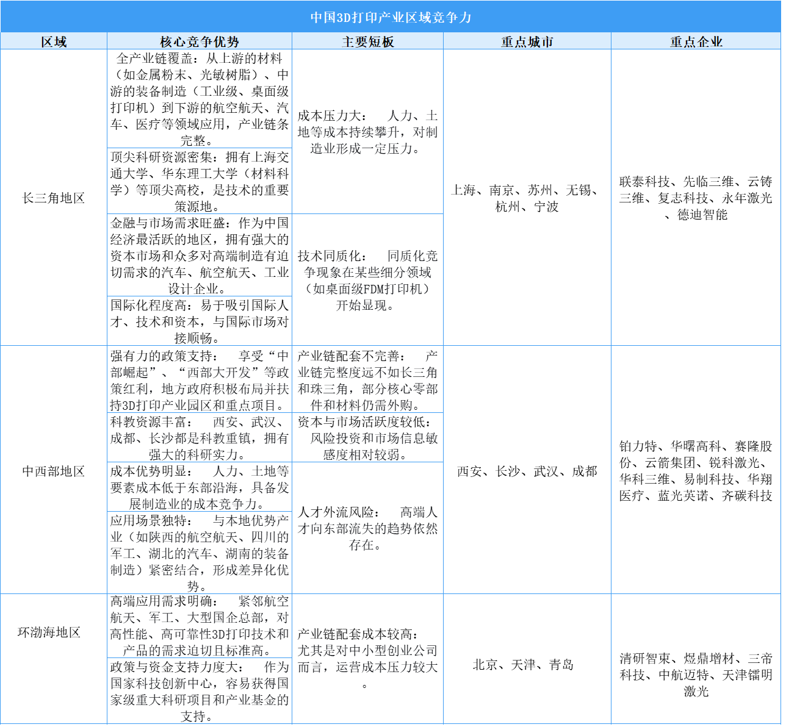Select the 成本压力大 weakness cell
This screenshot has width=786, height=727.
(367, 132)
